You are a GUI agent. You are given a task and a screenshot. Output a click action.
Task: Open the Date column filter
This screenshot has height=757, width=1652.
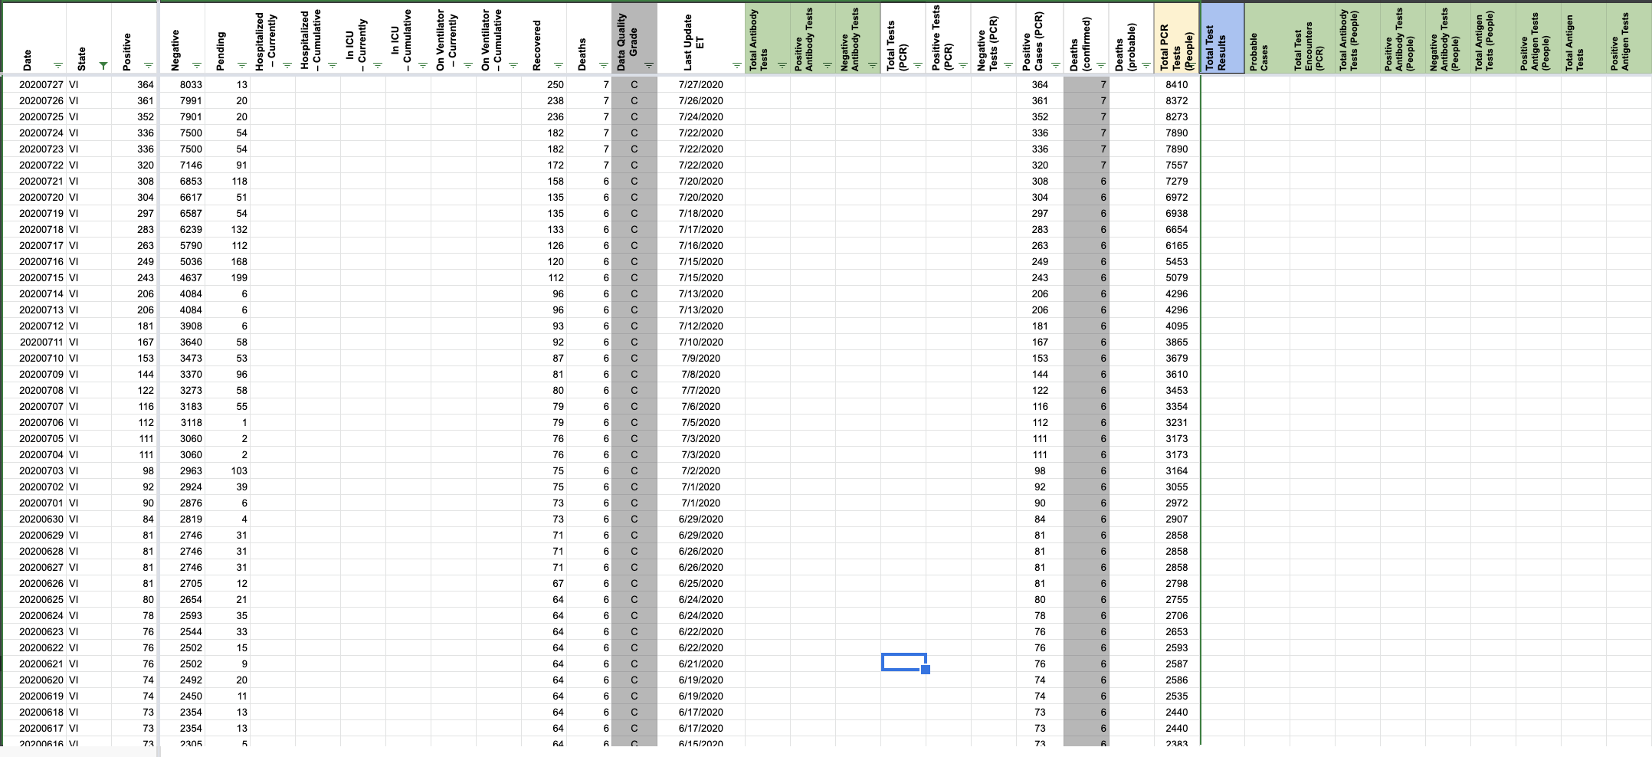click(58, 66)
